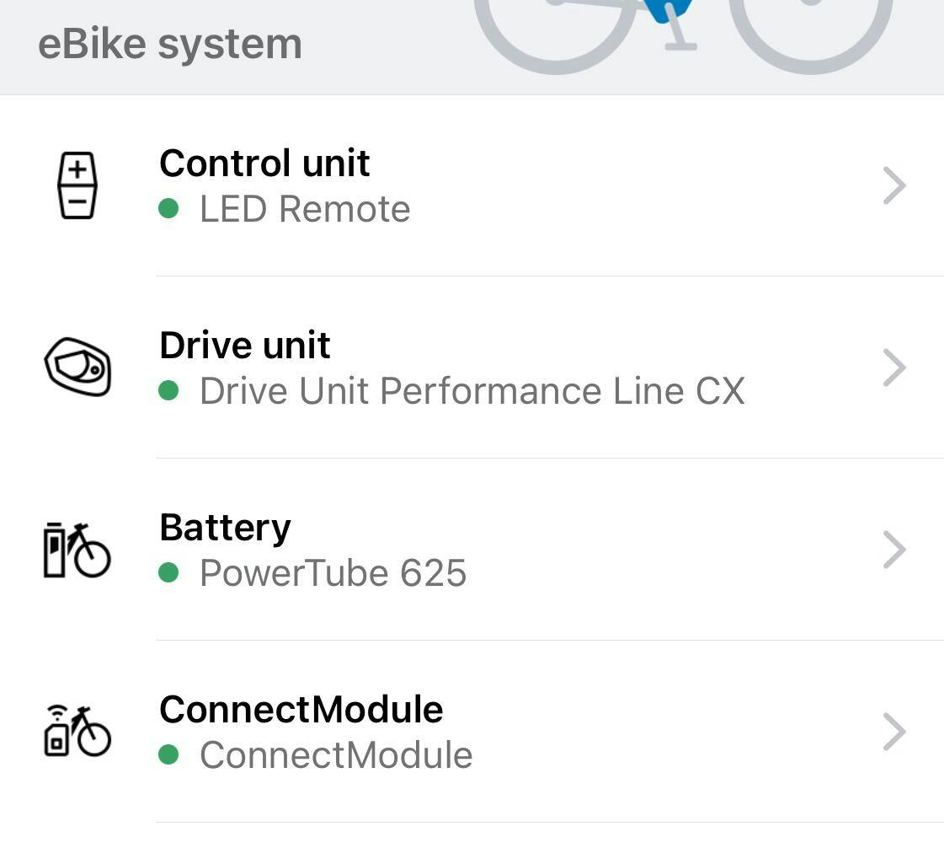Open the LED Remote entry
Viewport: 944px width, 848px height.
tap(305, 209)
